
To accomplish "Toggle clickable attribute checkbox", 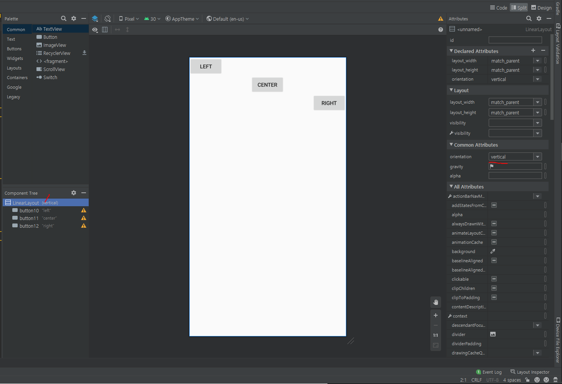I will coord(494,279).
